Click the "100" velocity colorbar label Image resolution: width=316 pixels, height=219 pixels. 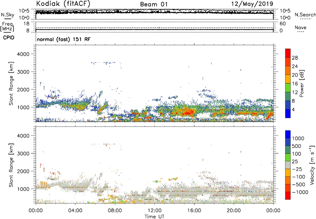[x=296, y=154]
